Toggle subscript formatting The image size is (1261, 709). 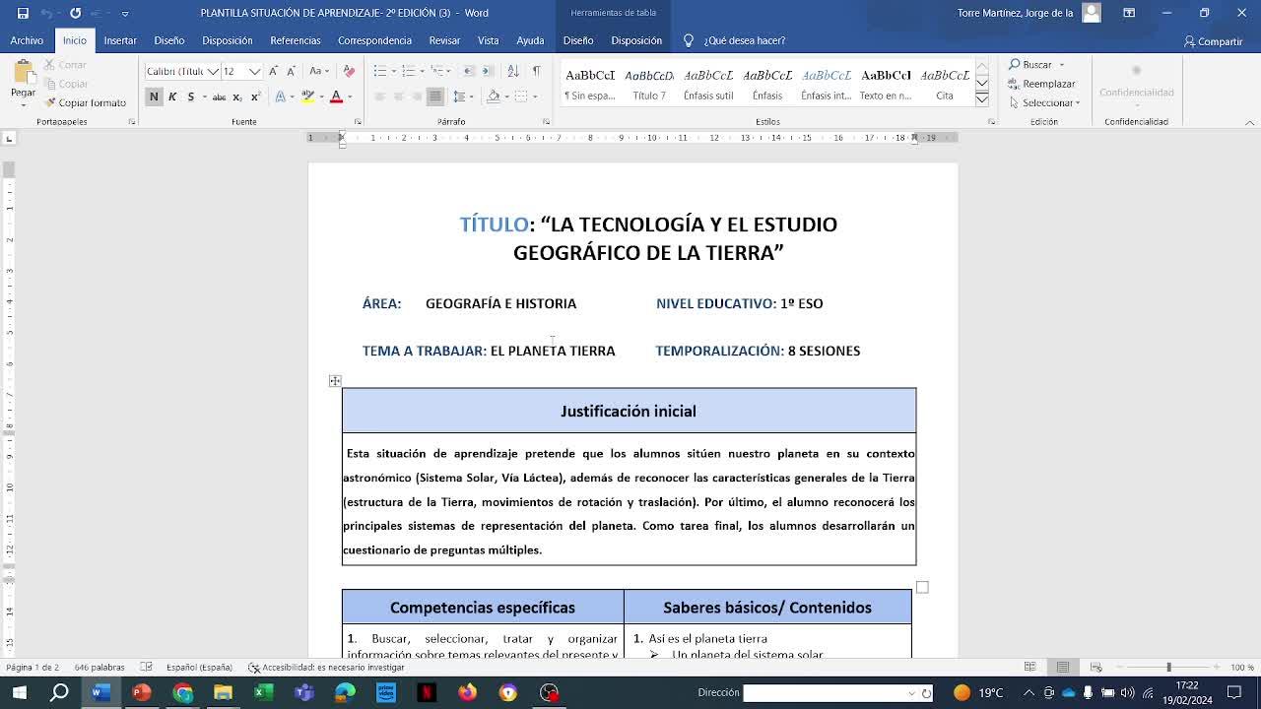[237, 97]
